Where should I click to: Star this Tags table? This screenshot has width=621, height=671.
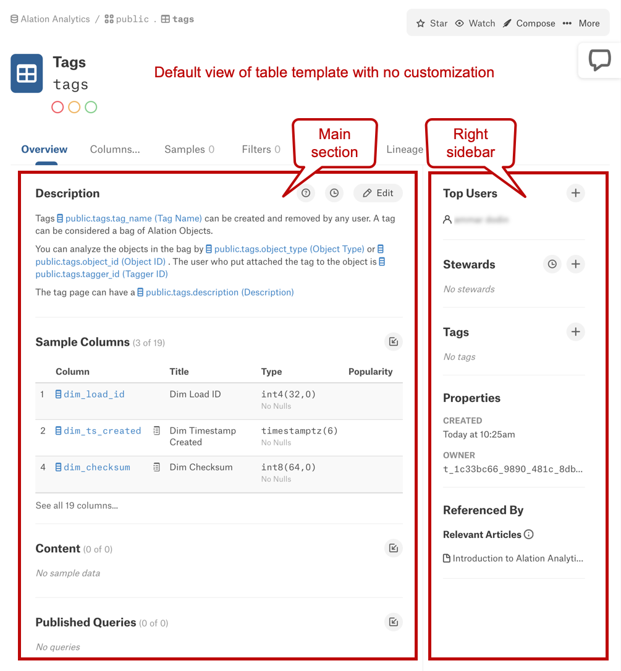432,23
